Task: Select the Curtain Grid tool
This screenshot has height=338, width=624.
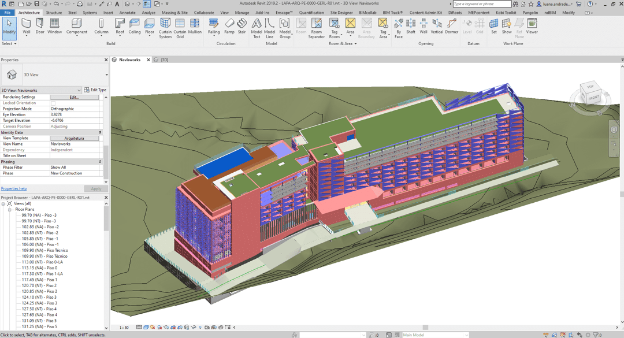Action: 180,28
